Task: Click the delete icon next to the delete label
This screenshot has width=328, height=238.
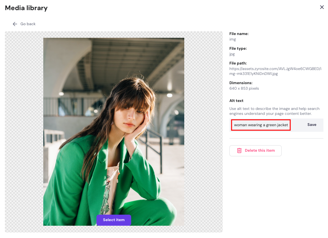Action: (x=239, y=150)
